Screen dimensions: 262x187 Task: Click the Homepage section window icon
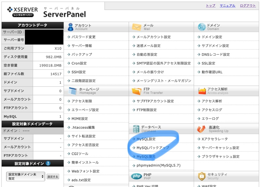pyautogui.click(x=72, y=91)
